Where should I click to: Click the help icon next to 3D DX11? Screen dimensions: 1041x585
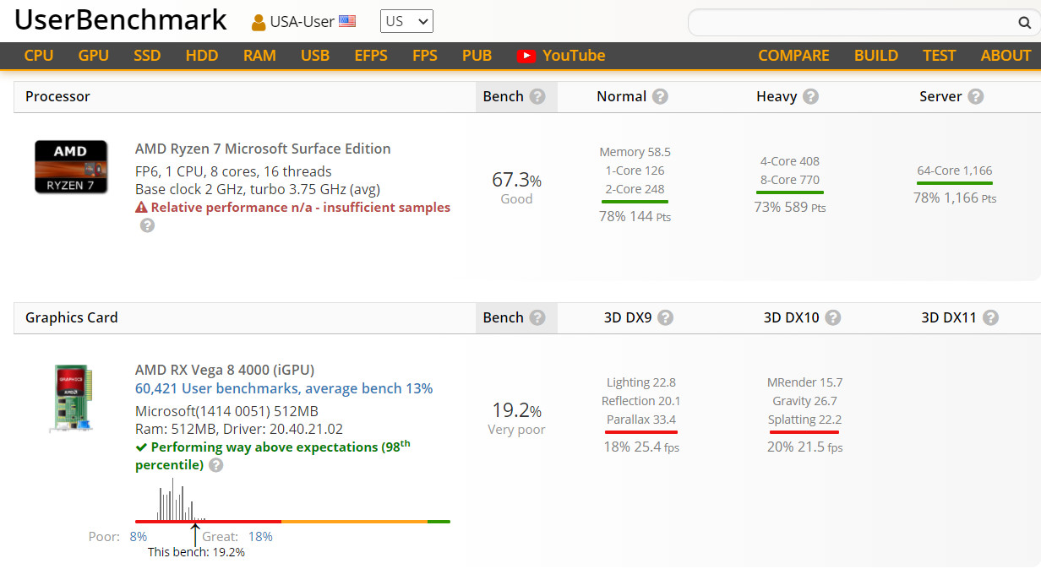click(x=990, y=317)
